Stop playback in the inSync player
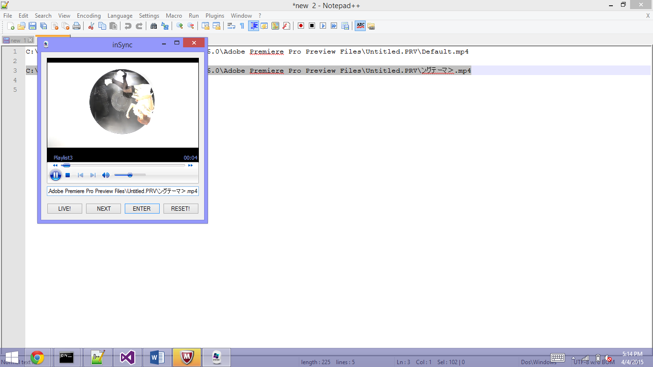Screen dimensions: 653x367 tap(68, 175)
